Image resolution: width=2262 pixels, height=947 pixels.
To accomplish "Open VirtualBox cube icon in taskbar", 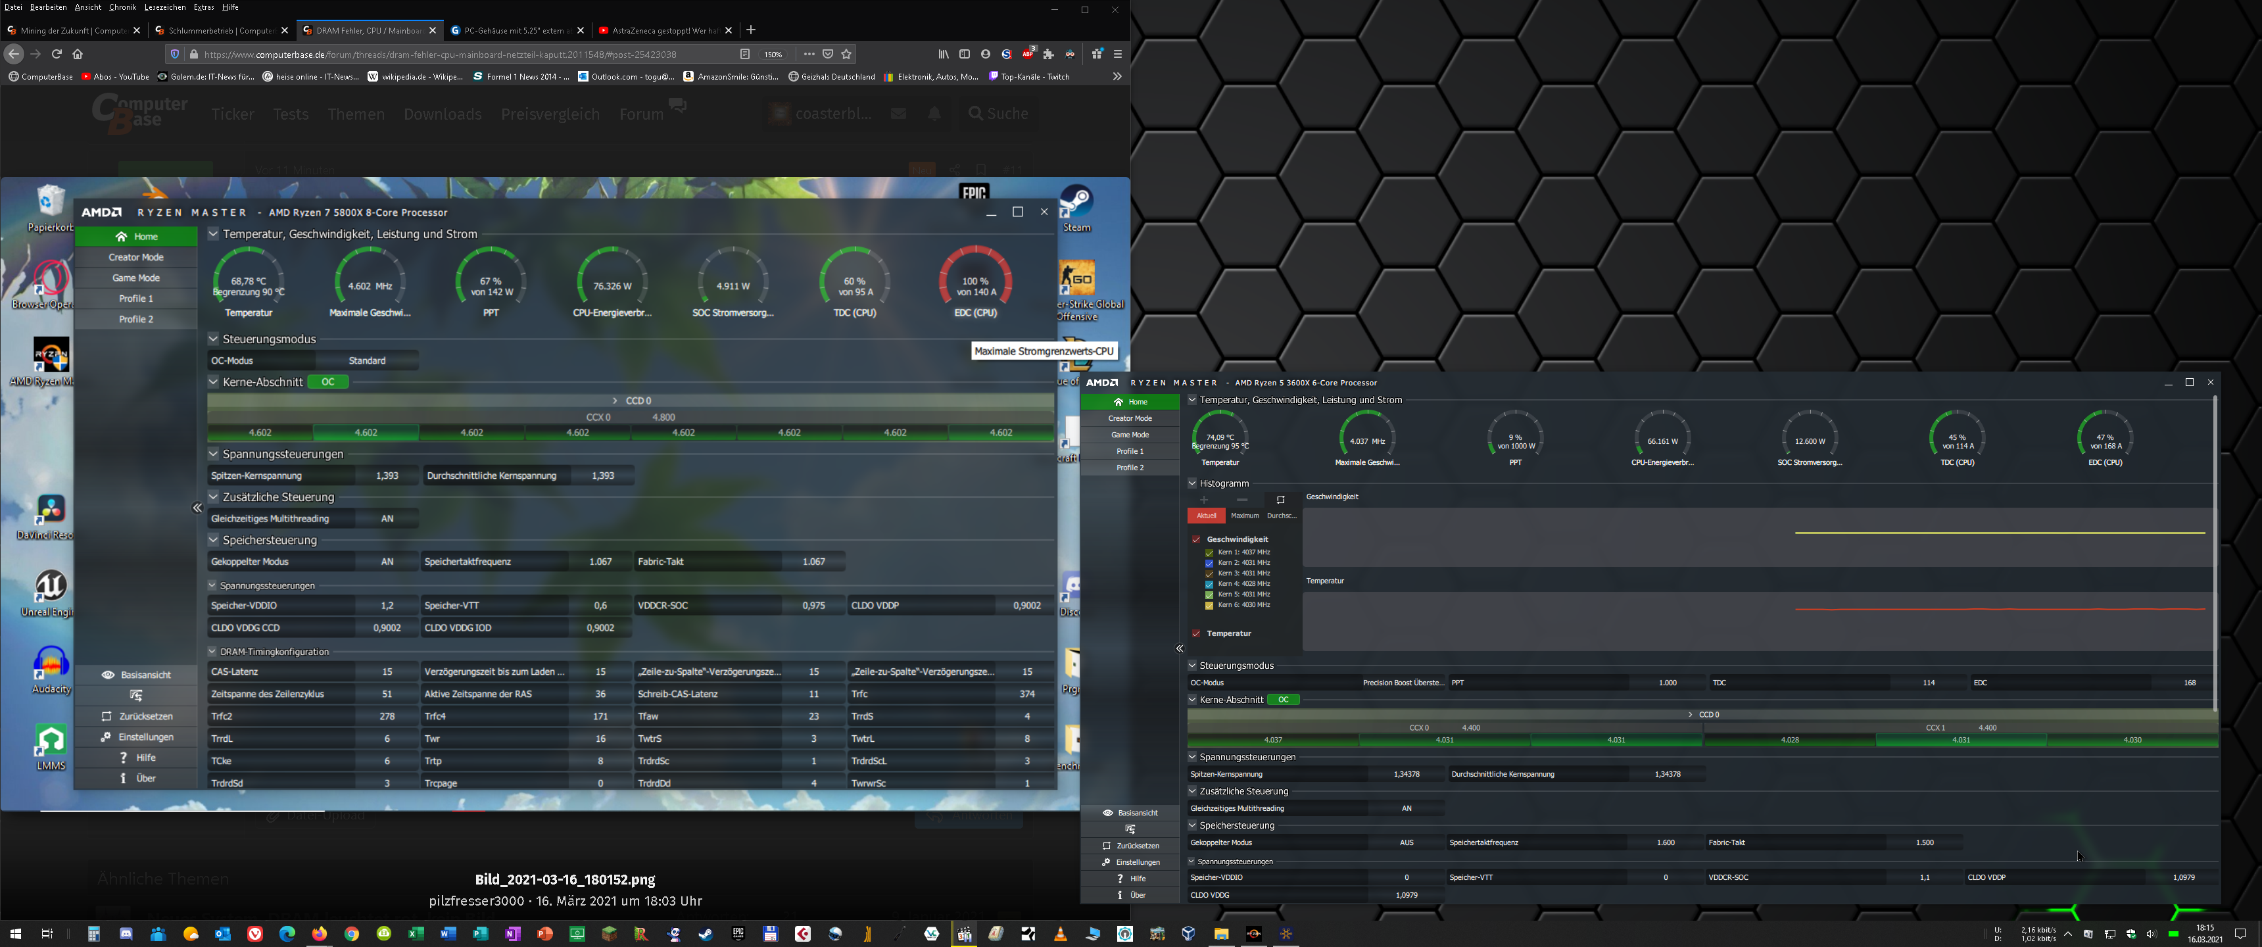I will coord(1189,934).
